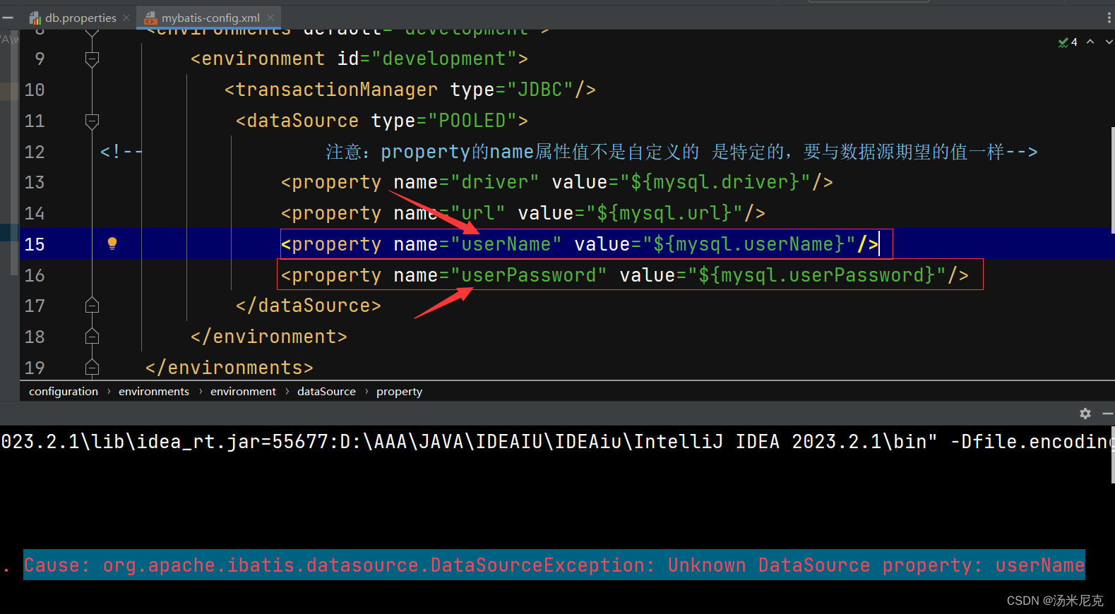Click the idea_rt.jar command line output
This screenshot has width=1115, height=614.
click(556, 442)
